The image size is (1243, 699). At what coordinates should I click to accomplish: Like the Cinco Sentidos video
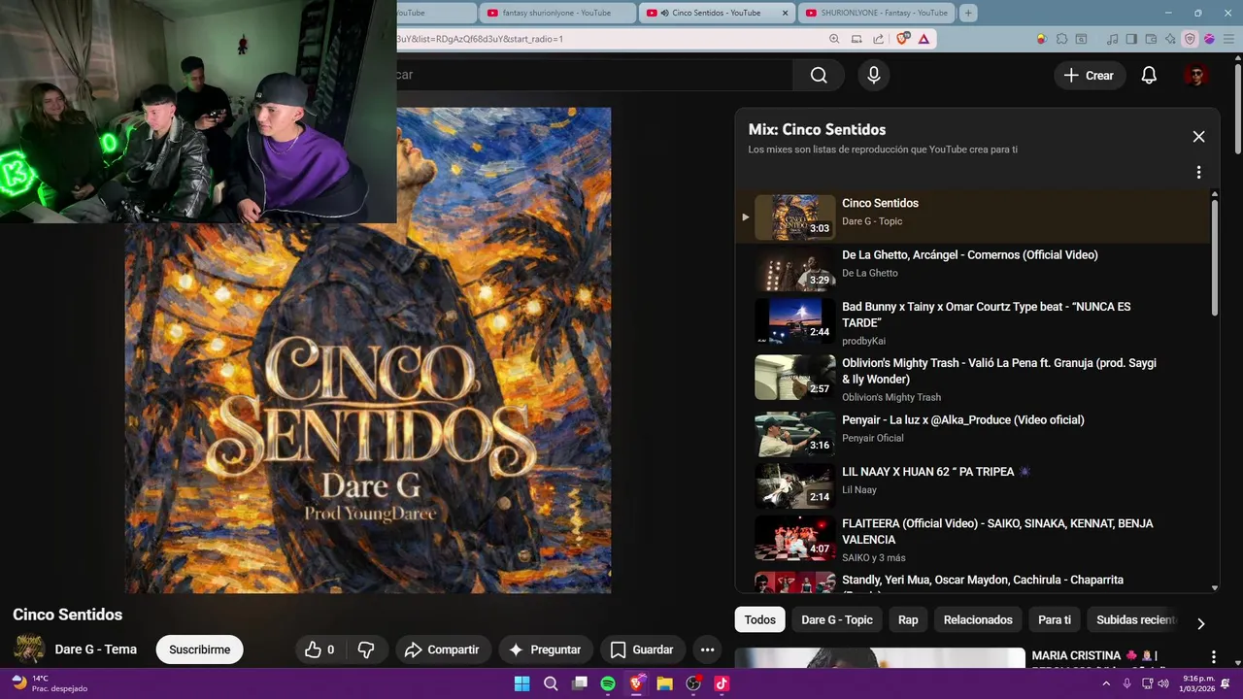pyautogui.click(x=319, y=649)
